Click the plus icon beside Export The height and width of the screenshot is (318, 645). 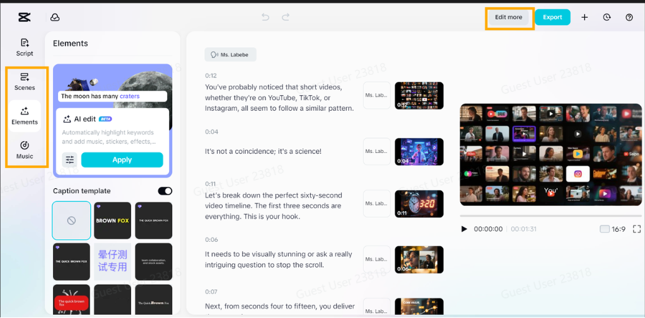(584, 18)
